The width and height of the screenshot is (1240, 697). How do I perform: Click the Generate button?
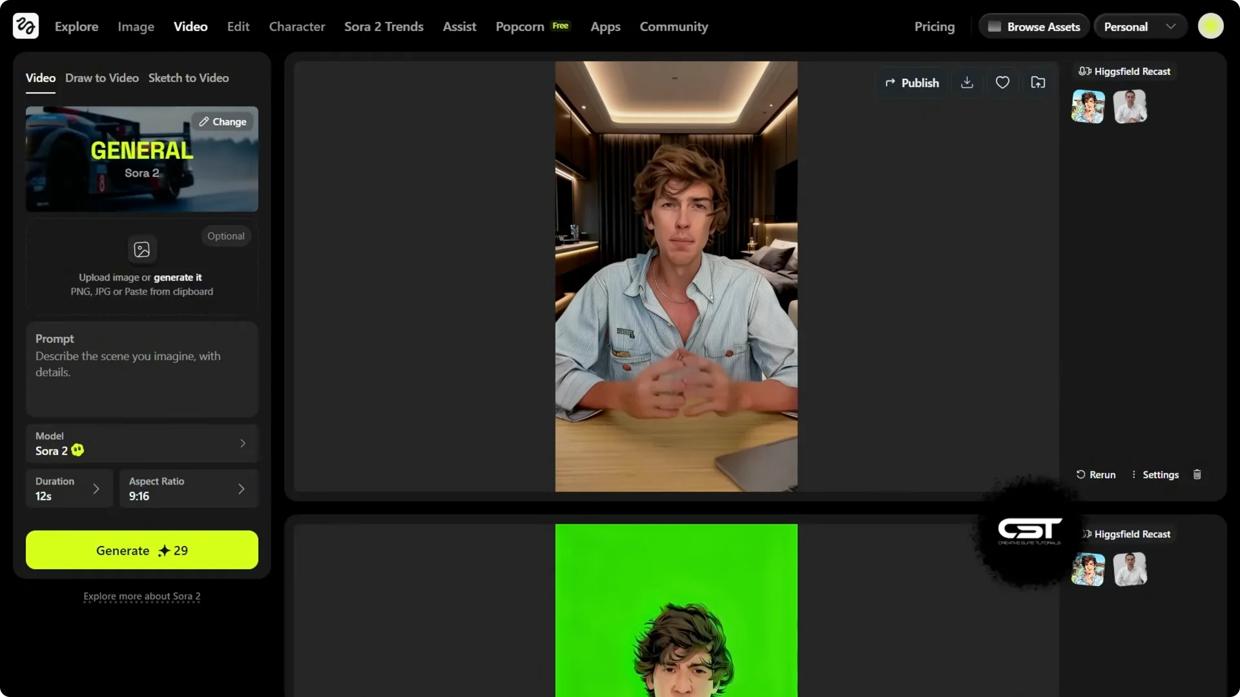pos(141,550)
